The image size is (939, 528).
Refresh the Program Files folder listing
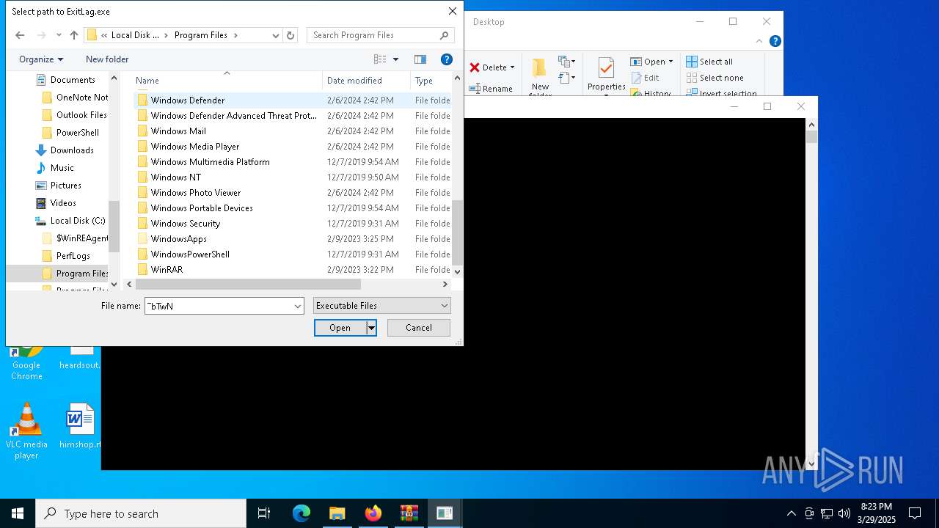click(x=291, y=35)
